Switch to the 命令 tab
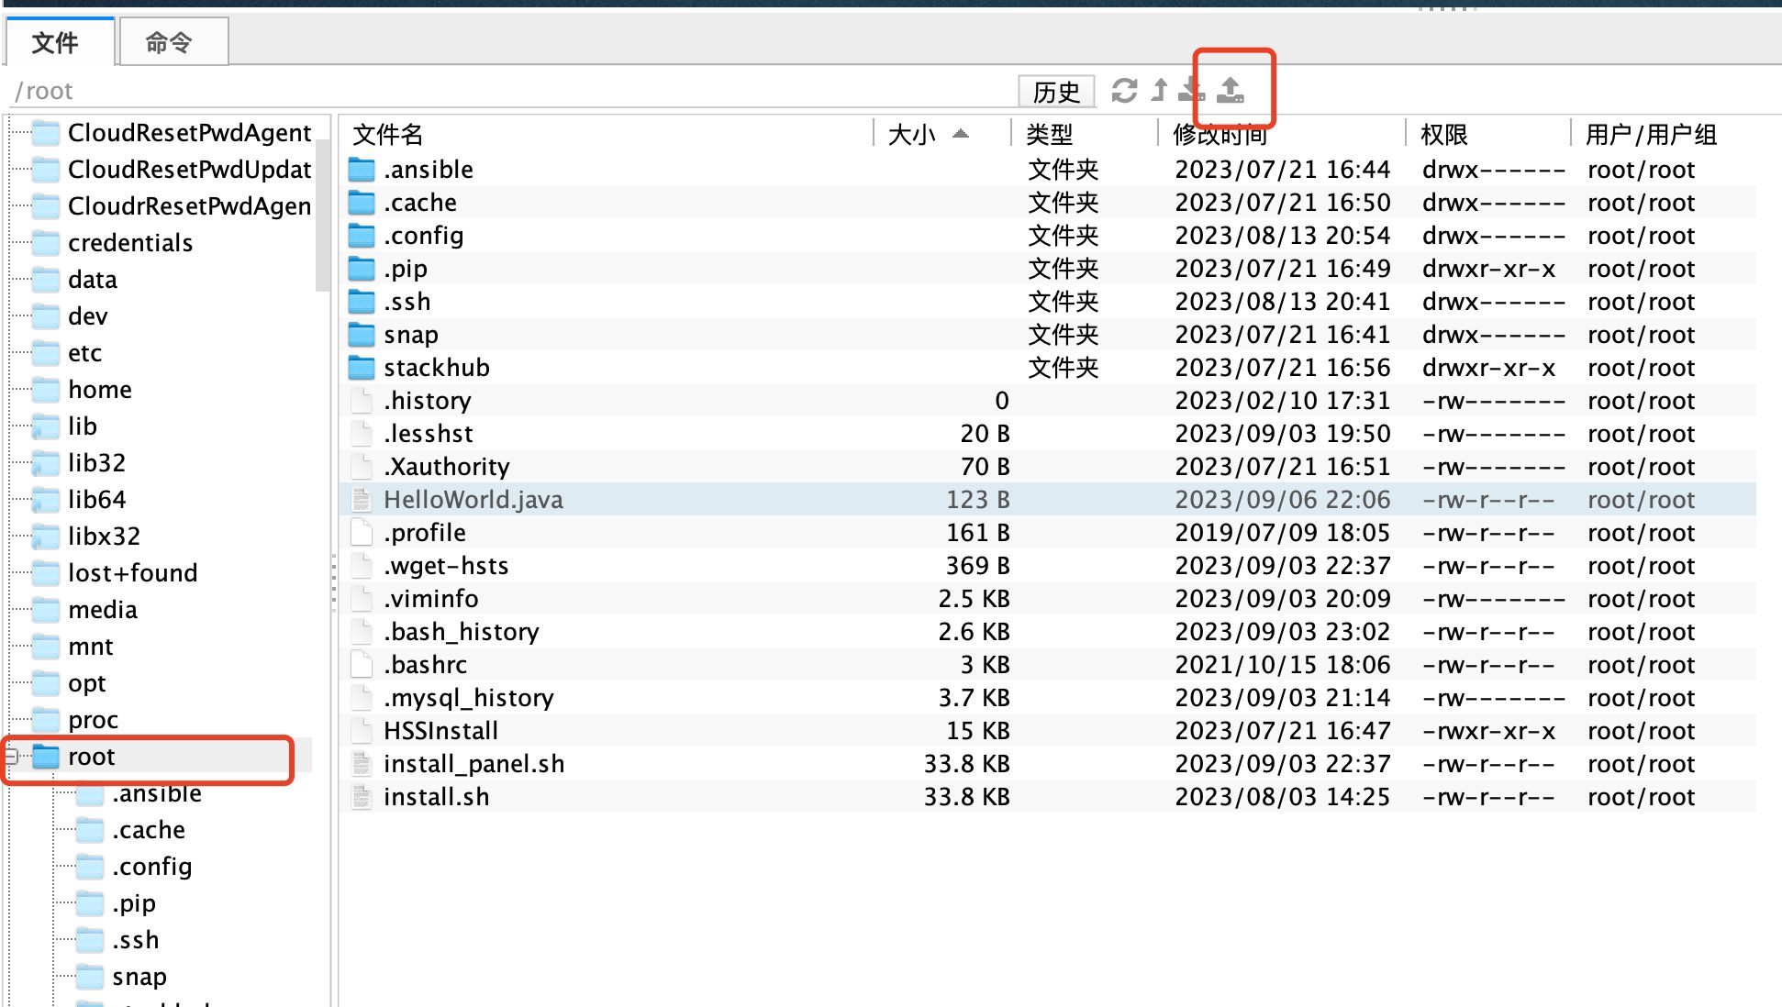This screenshot has width=1782, height=1007. 170,42
